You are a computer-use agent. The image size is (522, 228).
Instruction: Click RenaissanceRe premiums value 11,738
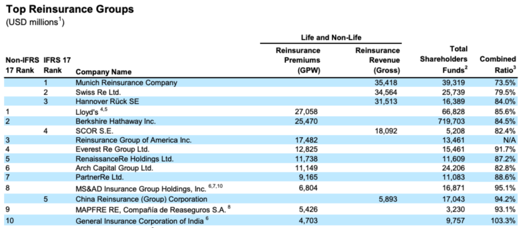pos(306,159)
